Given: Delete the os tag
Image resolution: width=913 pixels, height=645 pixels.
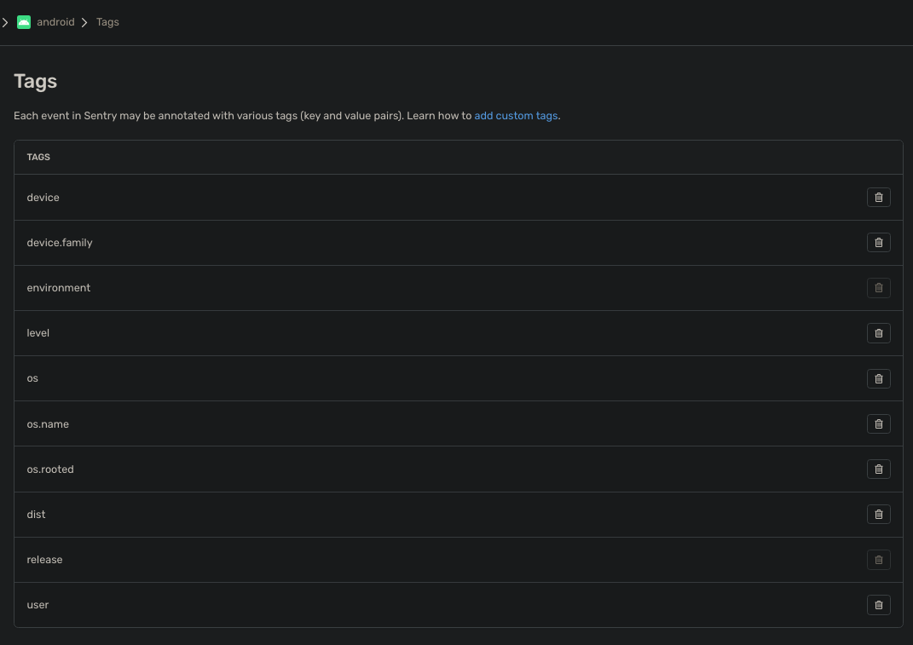Looking at the screenshot, I should click(x=878, y=378).
